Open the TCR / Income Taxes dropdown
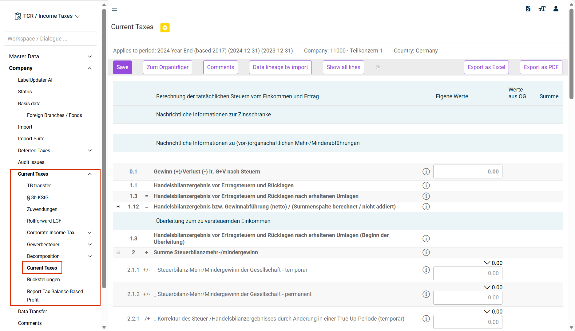Image resolution: width=575 pixels, height=331 pixels. point(78,16)
